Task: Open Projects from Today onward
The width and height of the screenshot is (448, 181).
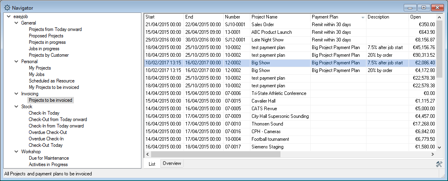Action: tap(55, 29)
